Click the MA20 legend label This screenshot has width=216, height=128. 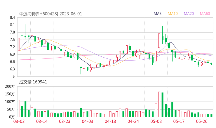point(189,14)
